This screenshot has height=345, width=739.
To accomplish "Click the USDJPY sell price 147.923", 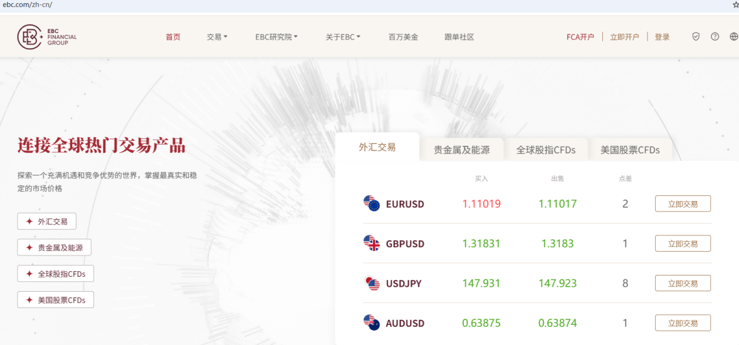I will pyautogui.click(x=558, y=284).
